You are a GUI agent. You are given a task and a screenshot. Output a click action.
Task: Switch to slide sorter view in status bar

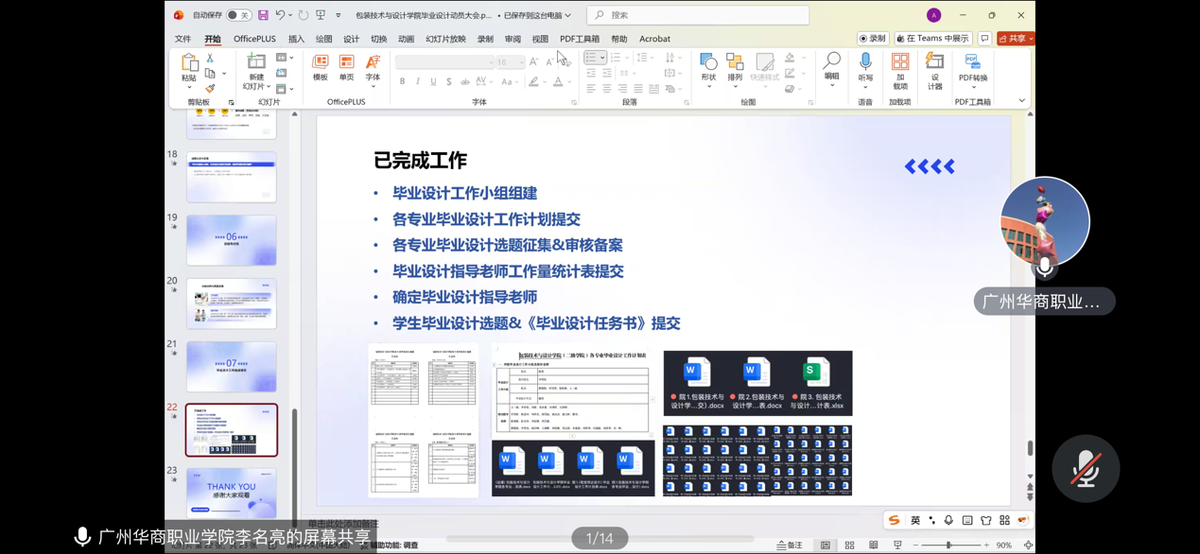click(849, 545)
